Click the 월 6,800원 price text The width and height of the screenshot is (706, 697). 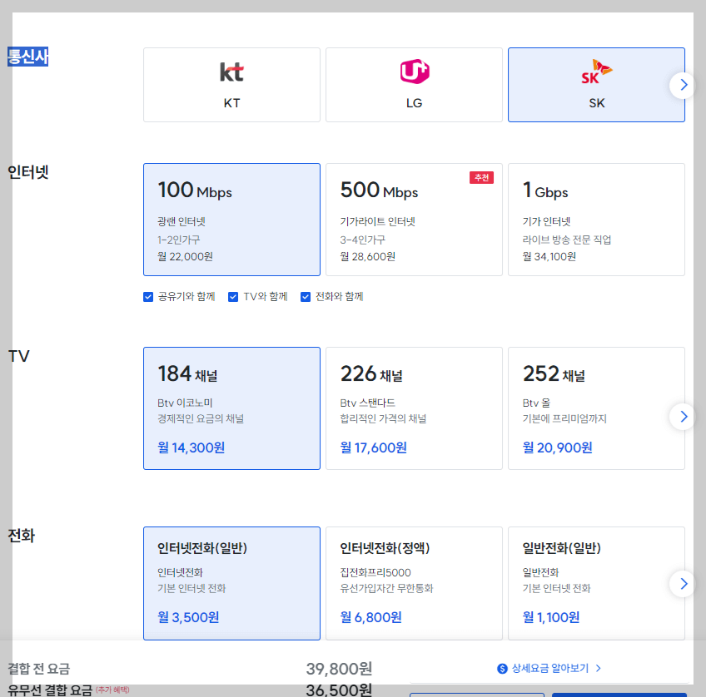coord(371,617)
